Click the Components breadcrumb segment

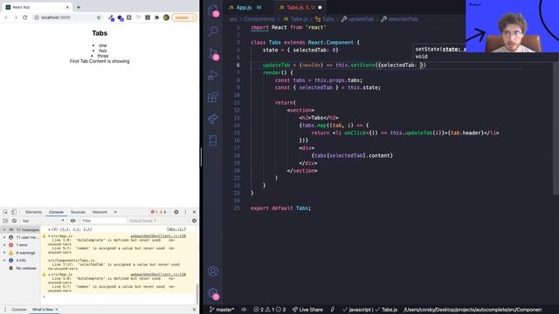coord(259,19)
